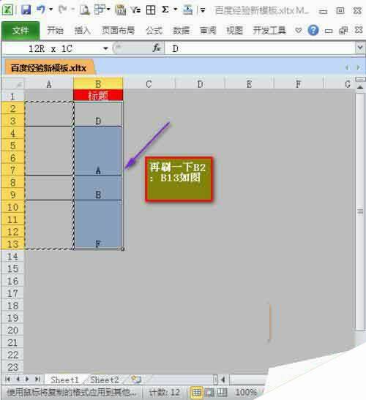This screenshot has height=400, width=366.
Task: Switch to the 开发工具 ribbon tab
Action: click(269, 31)
